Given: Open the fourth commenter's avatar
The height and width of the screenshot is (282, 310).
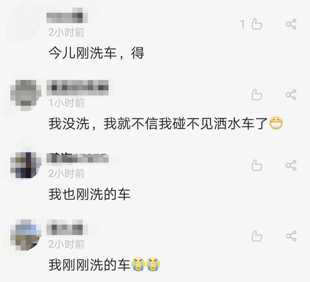Looking at the screenshot, I should pos(26,235).
